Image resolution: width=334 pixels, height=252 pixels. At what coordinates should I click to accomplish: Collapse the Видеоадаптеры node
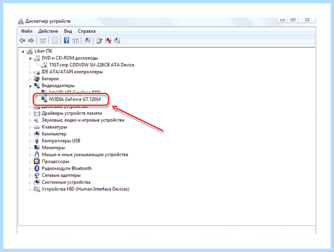click(30, 86)
